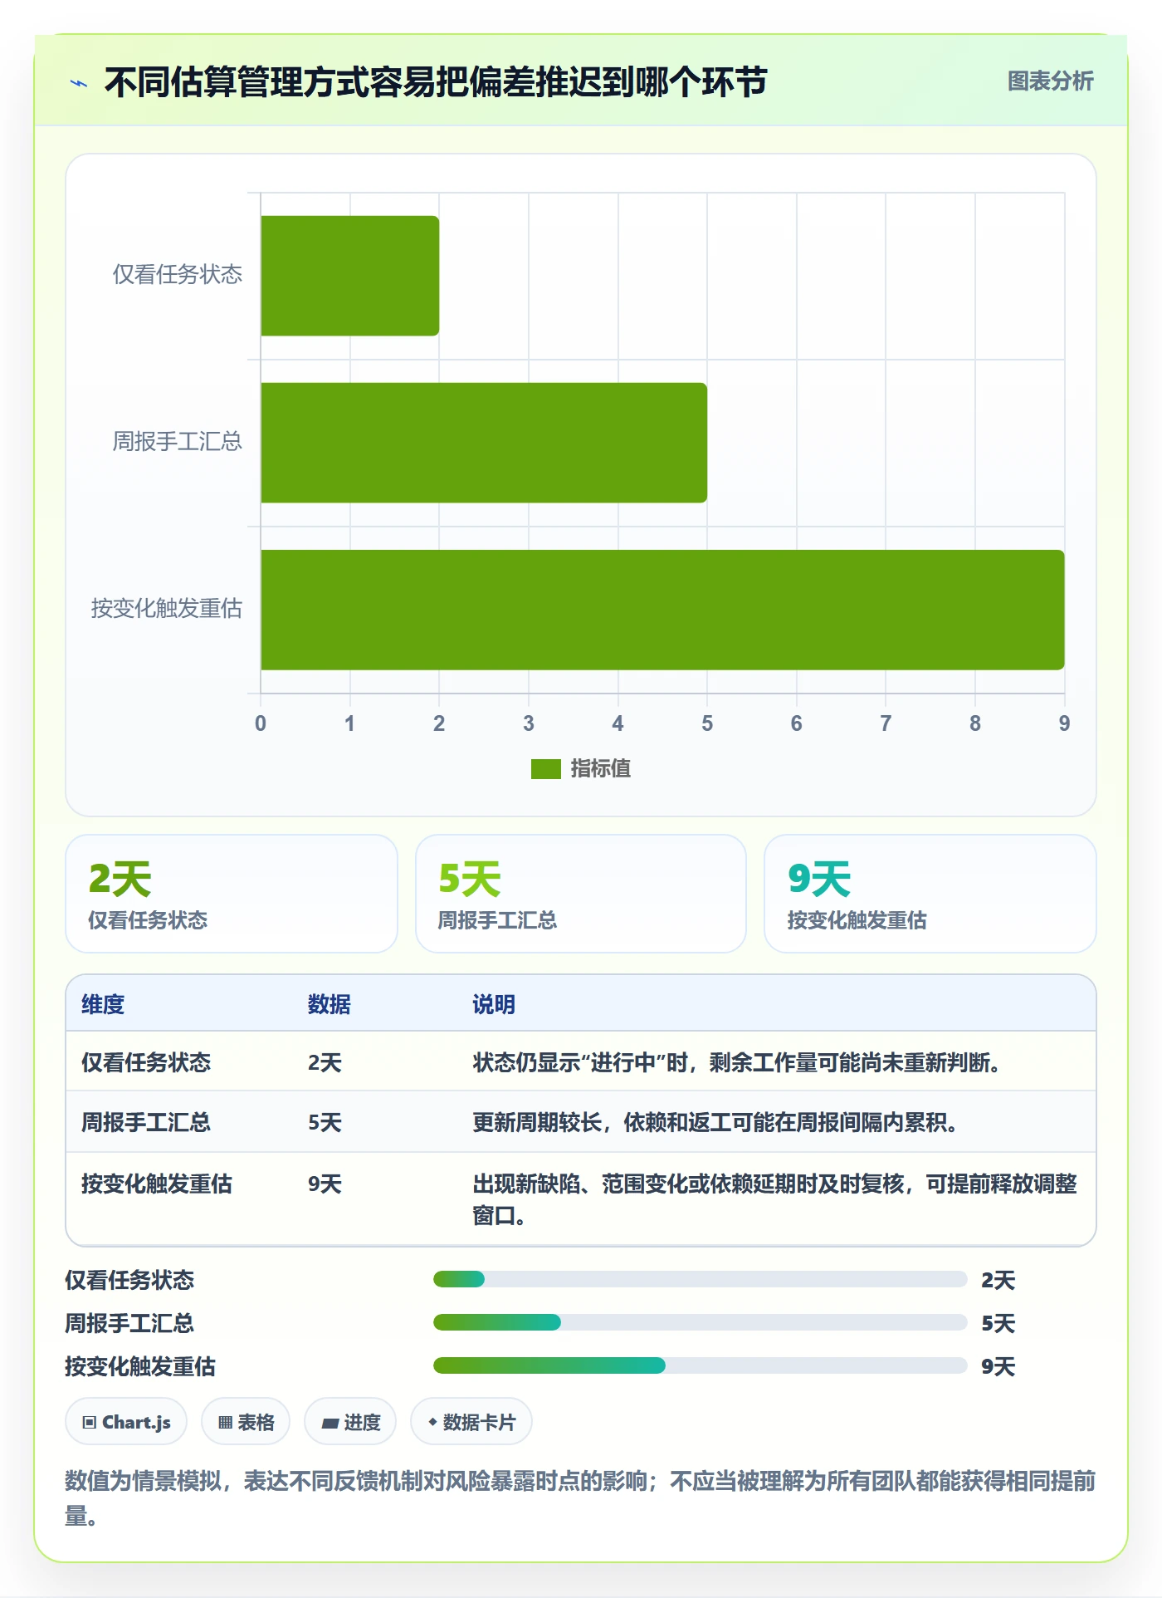Select the 2天 data card
The height and width of the screenshot is (1598, 1162).
tap(232, 894)
